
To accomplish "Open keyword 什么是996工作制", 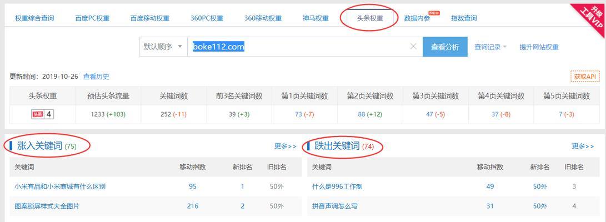I will (337, 186).
